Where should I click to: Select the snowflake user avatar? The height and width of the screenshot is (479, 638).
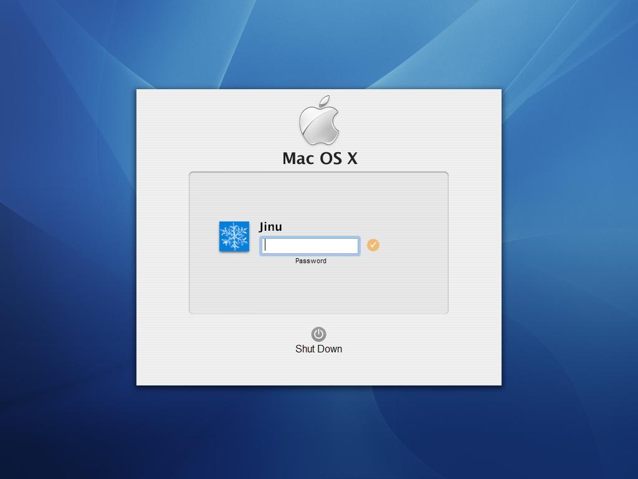pyautogui.click(x=234, y=236)
